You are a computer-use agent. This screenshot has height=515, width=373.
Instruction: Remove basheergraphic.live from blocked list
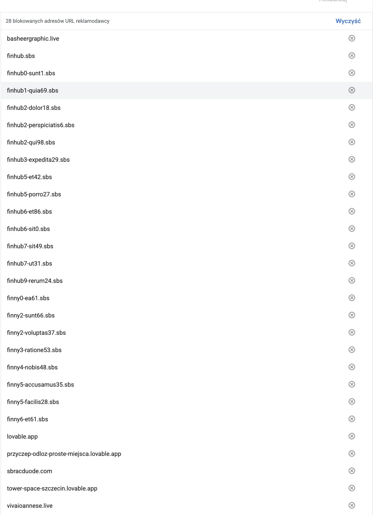352,38
